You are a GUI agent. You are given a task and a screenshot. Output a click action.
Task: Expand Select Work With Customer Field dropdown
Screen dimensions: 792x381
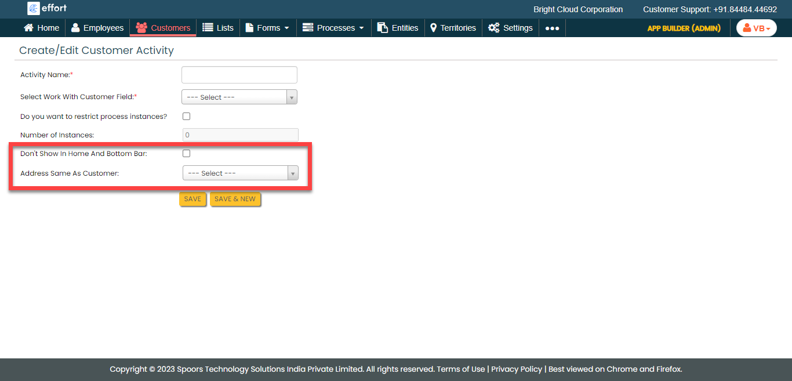(x=239, y=97)
